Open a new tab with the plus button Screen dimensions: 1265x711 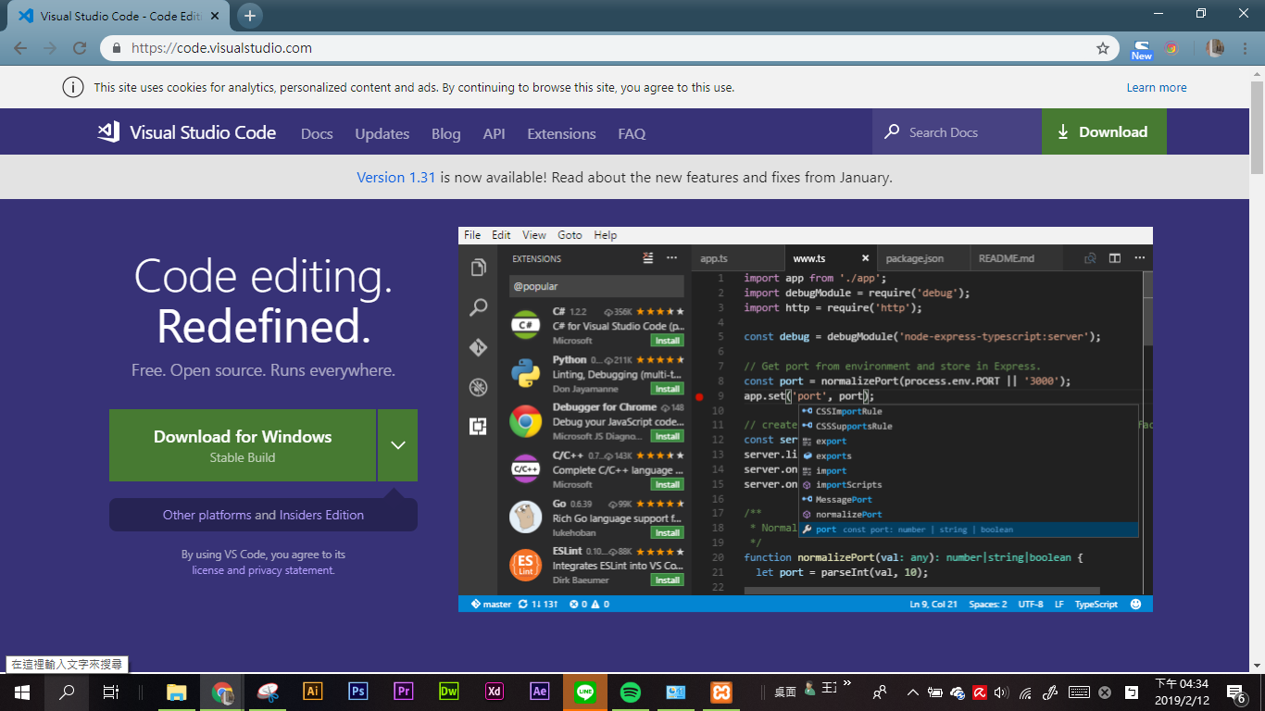pyautogui.click(x=250, y=16)
